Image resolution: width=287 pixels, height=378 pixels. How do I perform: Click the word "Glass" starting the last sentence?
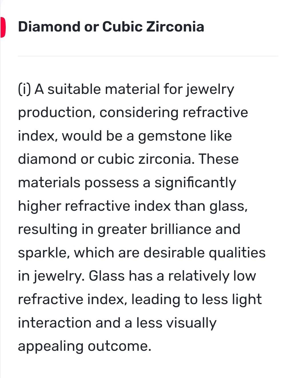pos(107,276)
